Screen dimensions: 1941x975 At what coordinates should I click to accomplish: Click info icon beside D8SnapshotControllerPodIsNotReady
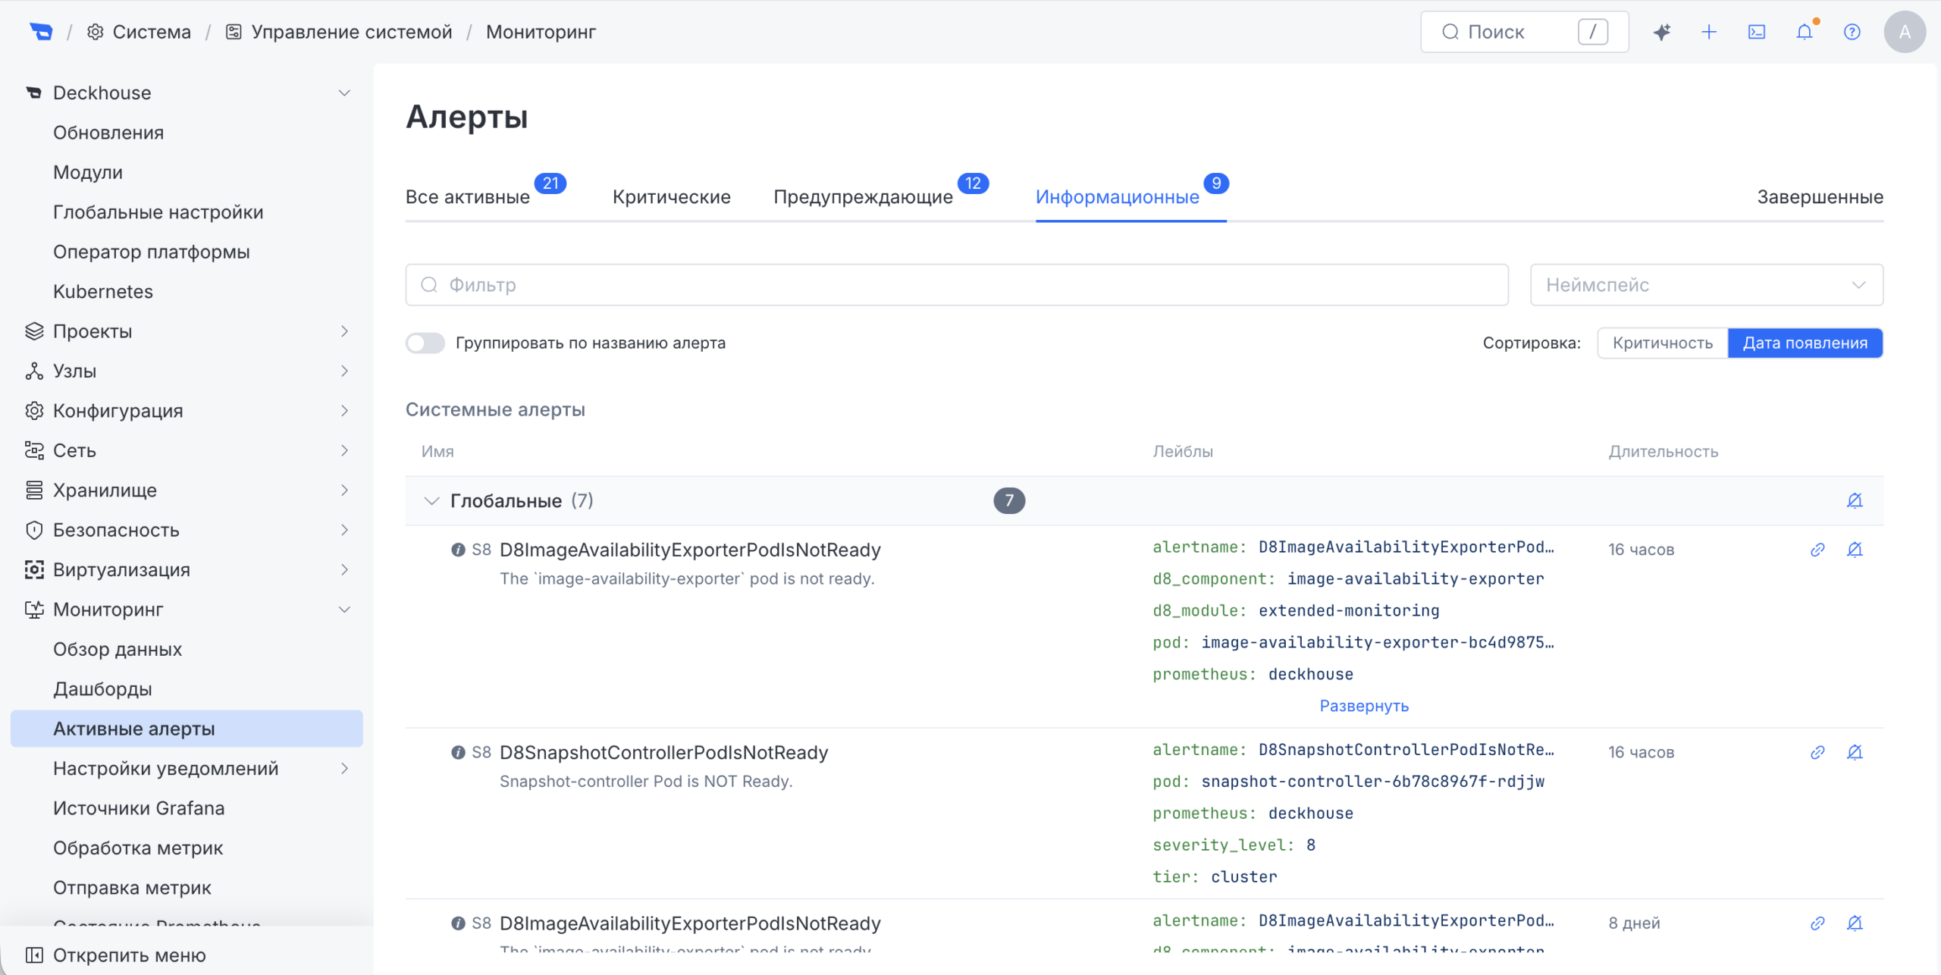coord(458,752)
